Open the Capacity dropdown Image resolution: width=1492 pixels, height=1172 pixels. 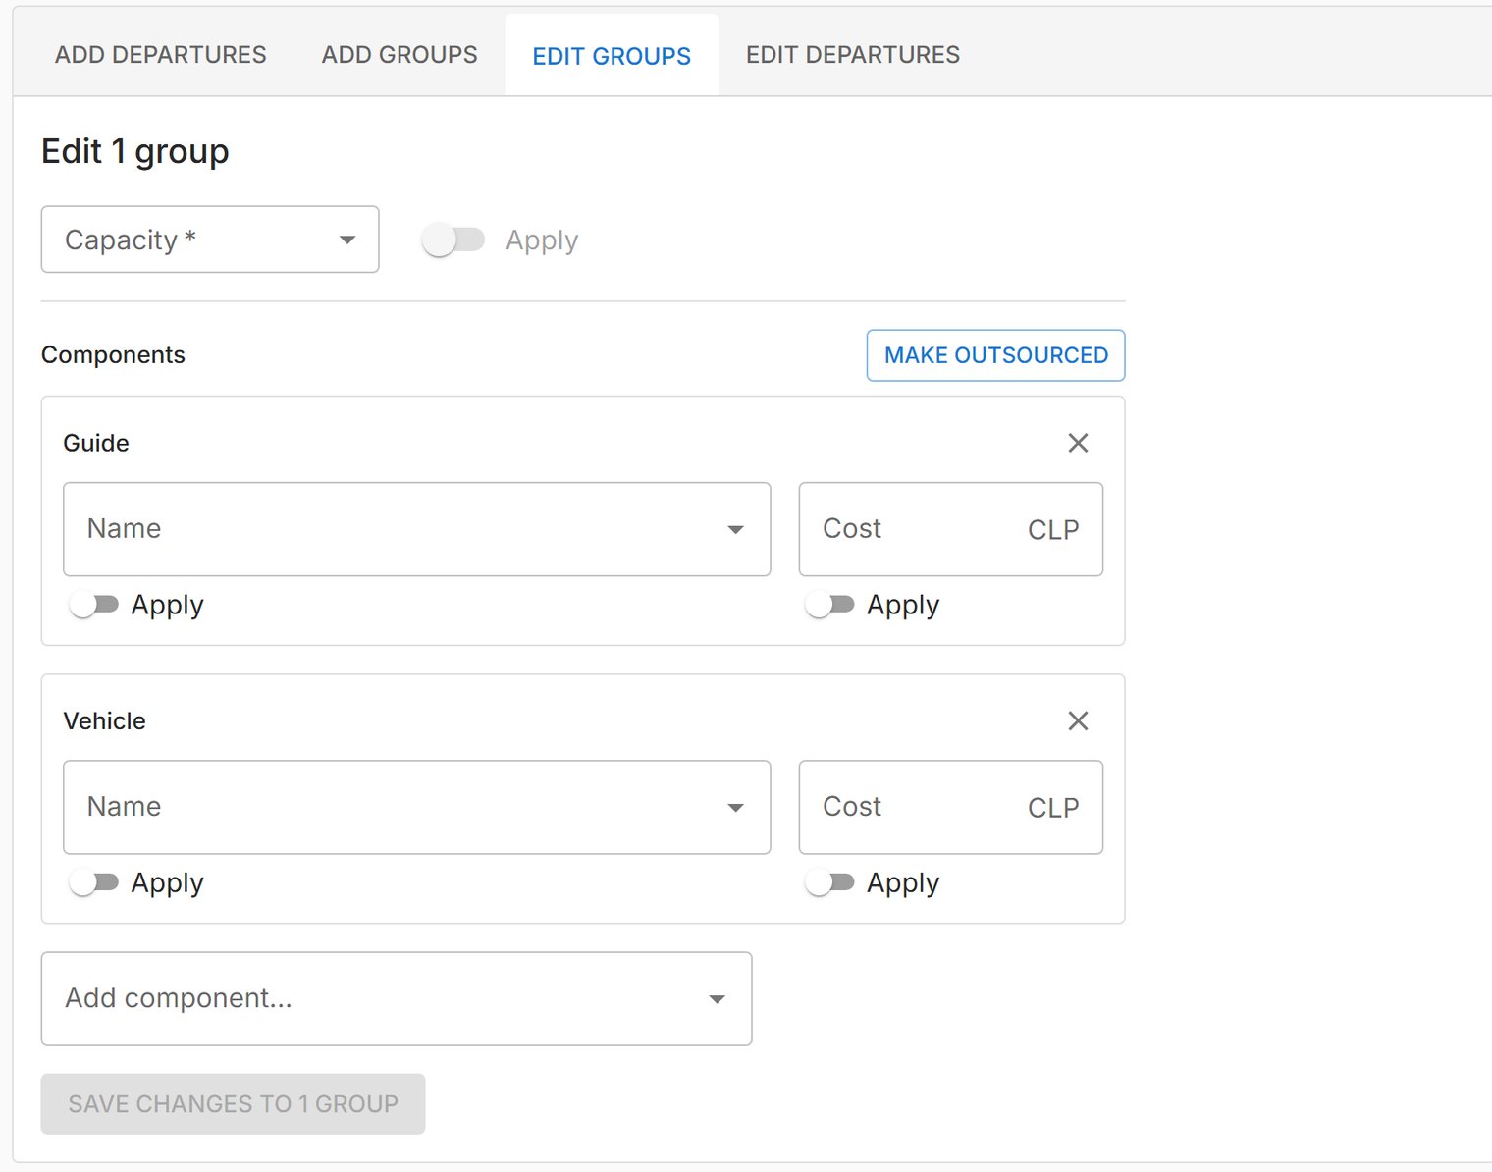click(210, 240)
